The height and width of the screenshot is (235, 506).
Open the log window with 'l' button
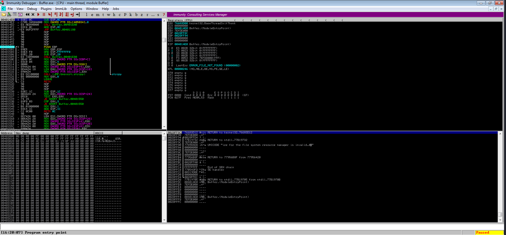87,15
